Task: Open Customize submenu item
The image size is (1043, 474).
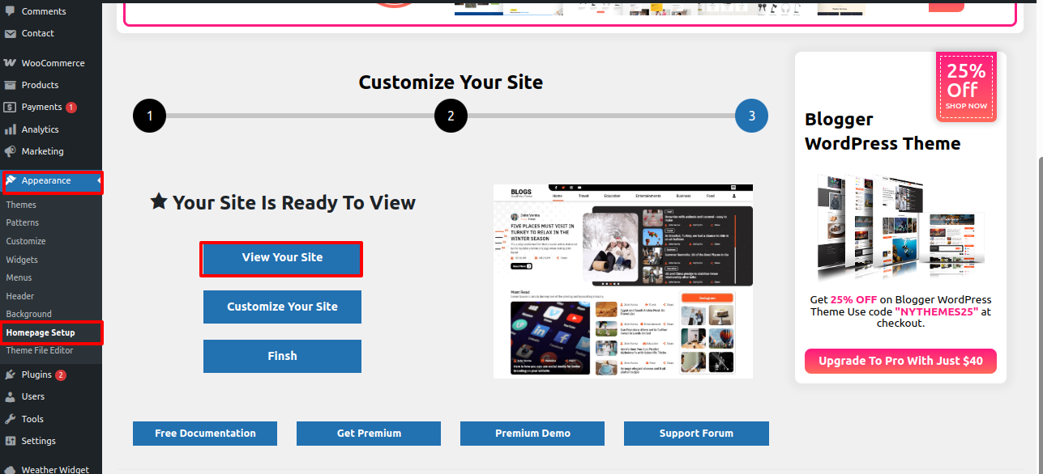Action: pyautogui.click(x=26, y=241)
